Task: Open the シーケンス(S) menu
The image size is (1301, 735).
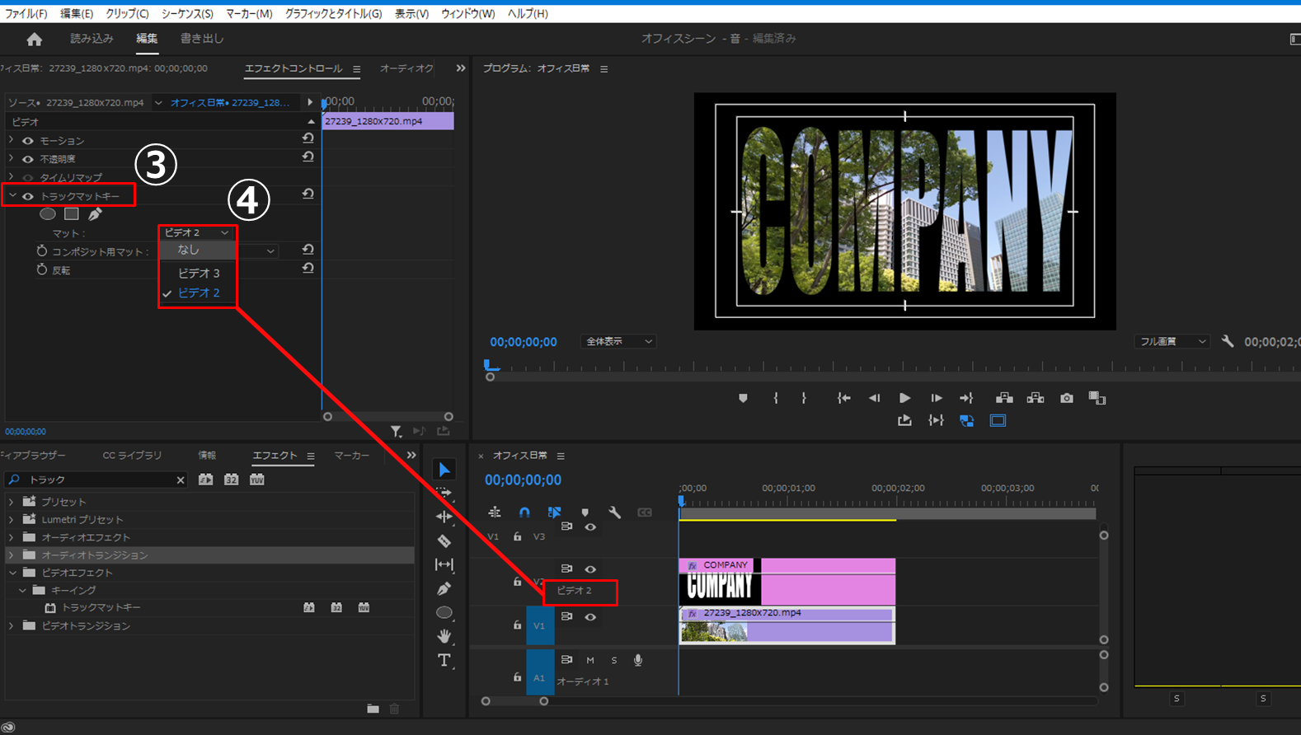Action: click(187, 14)
